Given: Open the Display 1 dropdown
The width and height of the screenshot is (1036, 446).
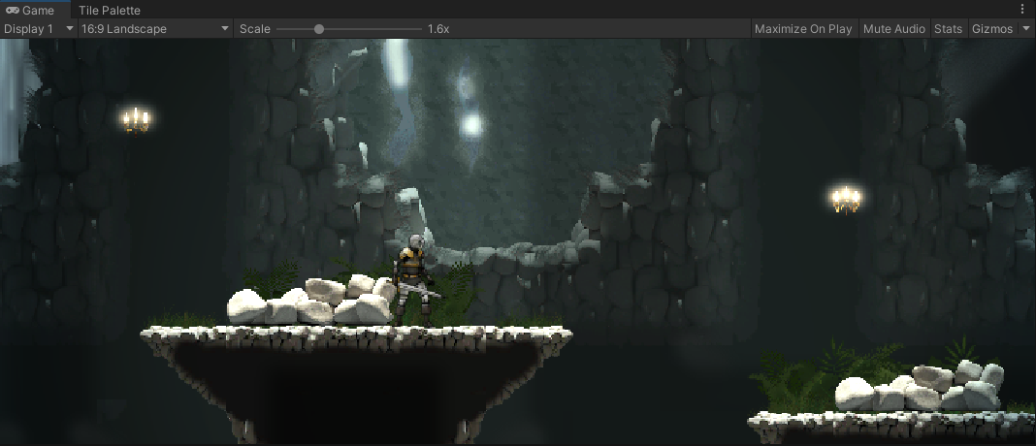Looking at the screenshot, I should [x=39, y=29].
